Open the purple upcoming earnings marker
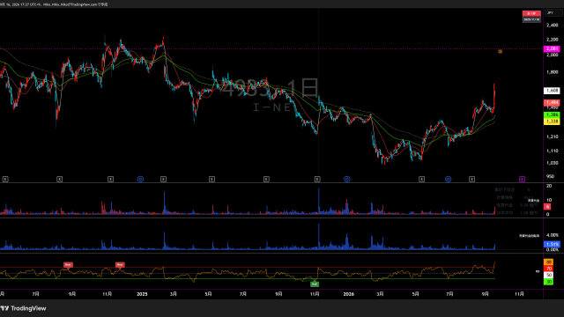The image size is (564, 317). 522,179
